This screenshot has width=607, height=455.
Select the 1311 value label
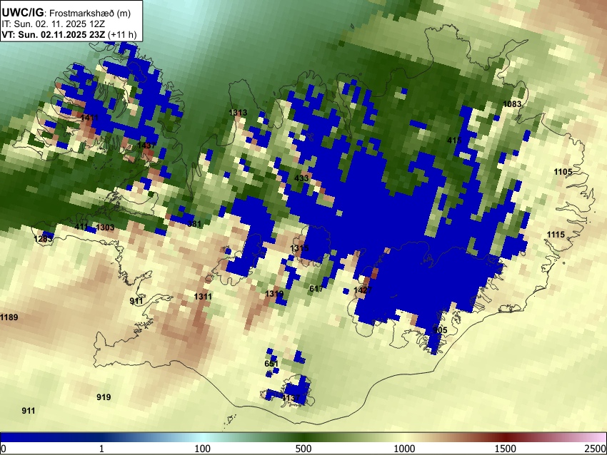point(203,297)
